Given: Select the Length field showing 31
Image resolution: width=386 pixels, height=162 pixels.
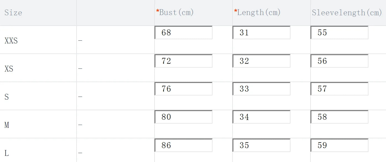Looking at the screenshot, I should (x=261, y=33).
